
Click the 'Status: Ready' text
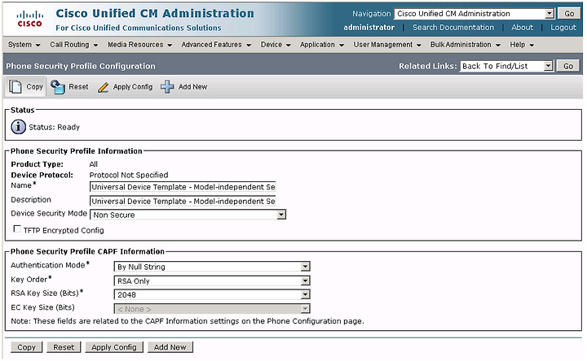coord(55,128)
